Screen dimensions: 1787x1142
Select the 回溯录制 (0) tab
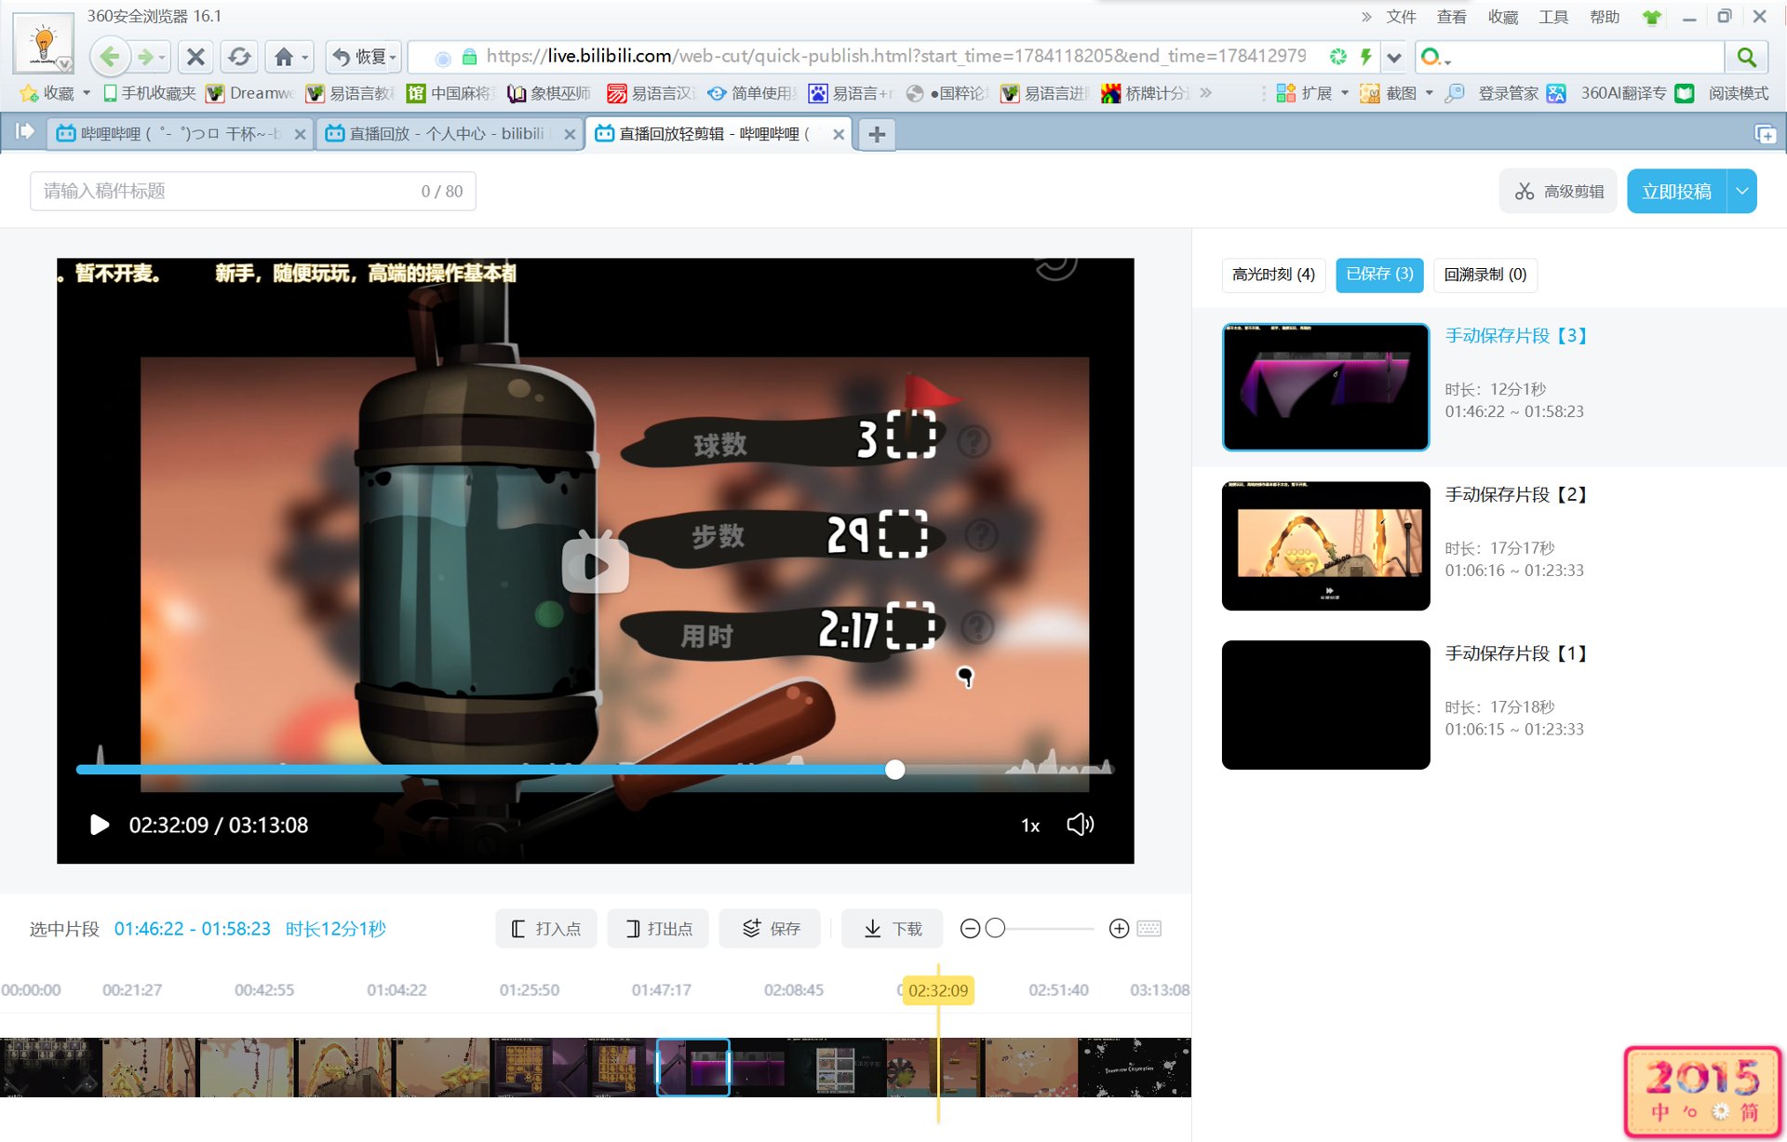tap(1485, 275)
